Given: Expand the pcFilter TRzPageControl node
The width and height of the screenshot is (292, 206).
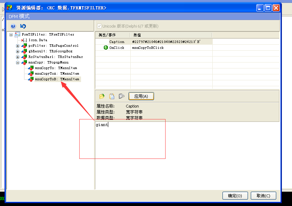Looking at the screenshot, I should coord(17,46).
